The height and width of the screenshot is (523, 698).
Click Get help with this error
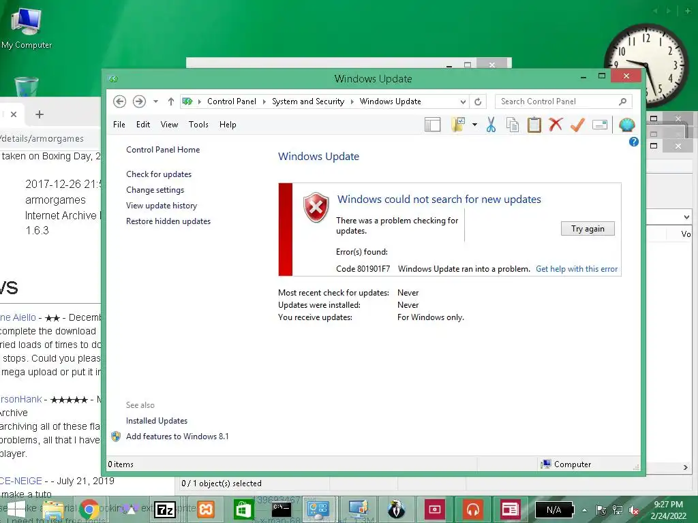click(x=577, y=269)
